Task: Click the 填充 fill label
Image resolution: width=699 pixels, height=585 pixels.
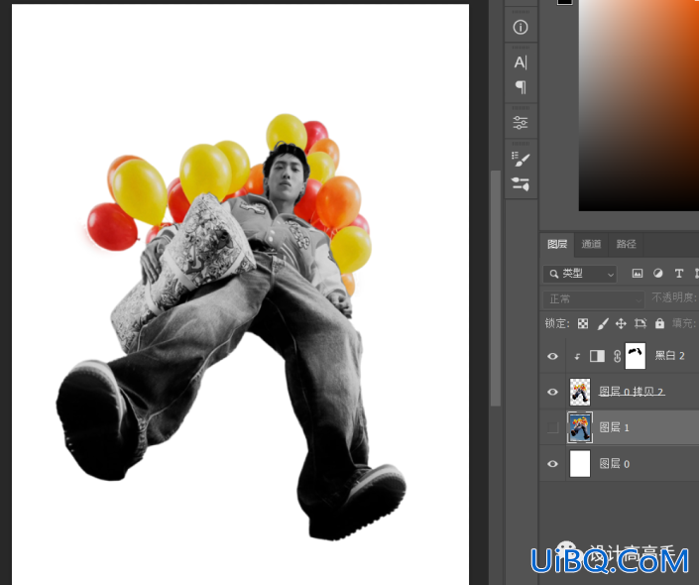Action: point(684,323)
